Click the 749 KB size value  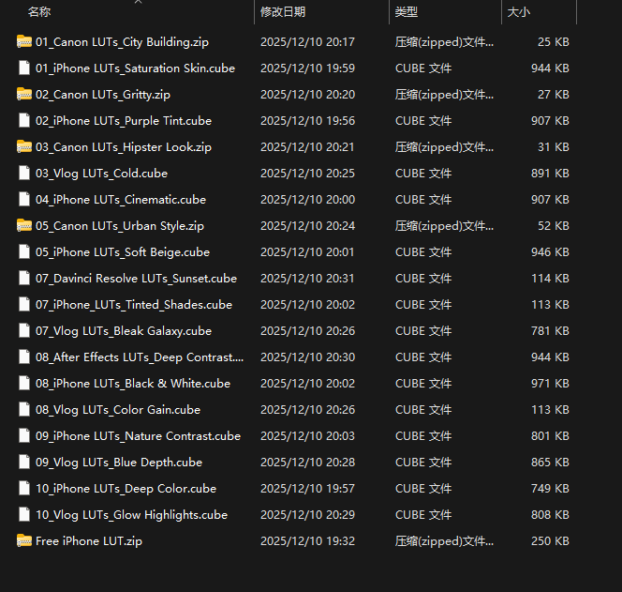click(x=550, y=489)
